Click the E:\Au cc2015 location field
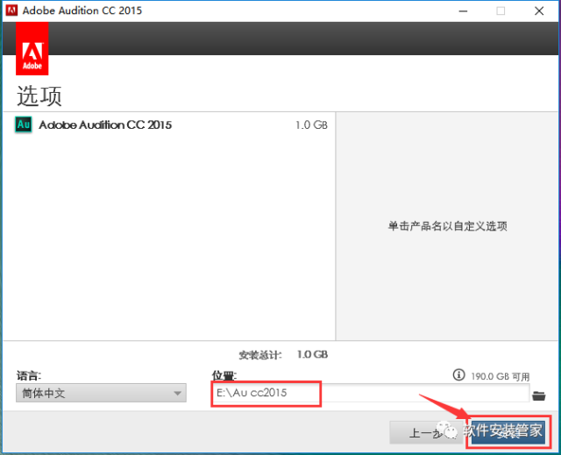Image resolution: width=561 pixels, height=455 pixels. pyautogui.click(x=368, y=394)
